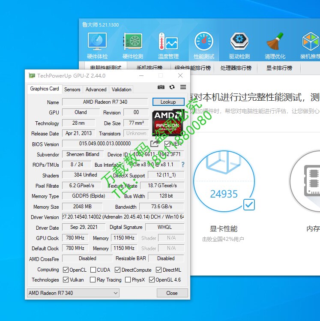Viewport: 320px width, 321px height.
Task: Click the Subvendor value Shenzen Bitland
Action: click(x=83, y=154)
